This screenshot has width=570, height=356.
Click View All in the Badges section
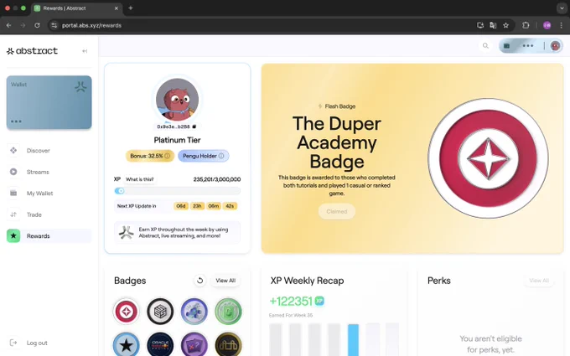225,281
